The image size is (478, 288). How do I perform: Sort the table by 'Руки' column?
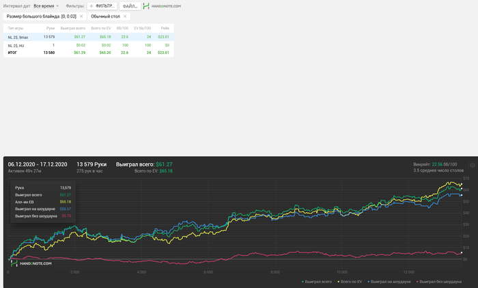coord(51,28)
